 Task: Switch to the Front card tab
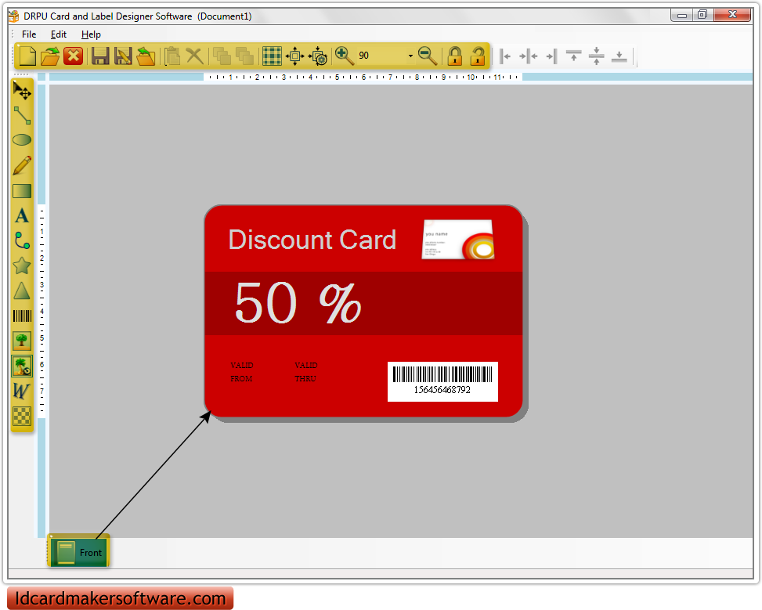(x=78, y=552)
